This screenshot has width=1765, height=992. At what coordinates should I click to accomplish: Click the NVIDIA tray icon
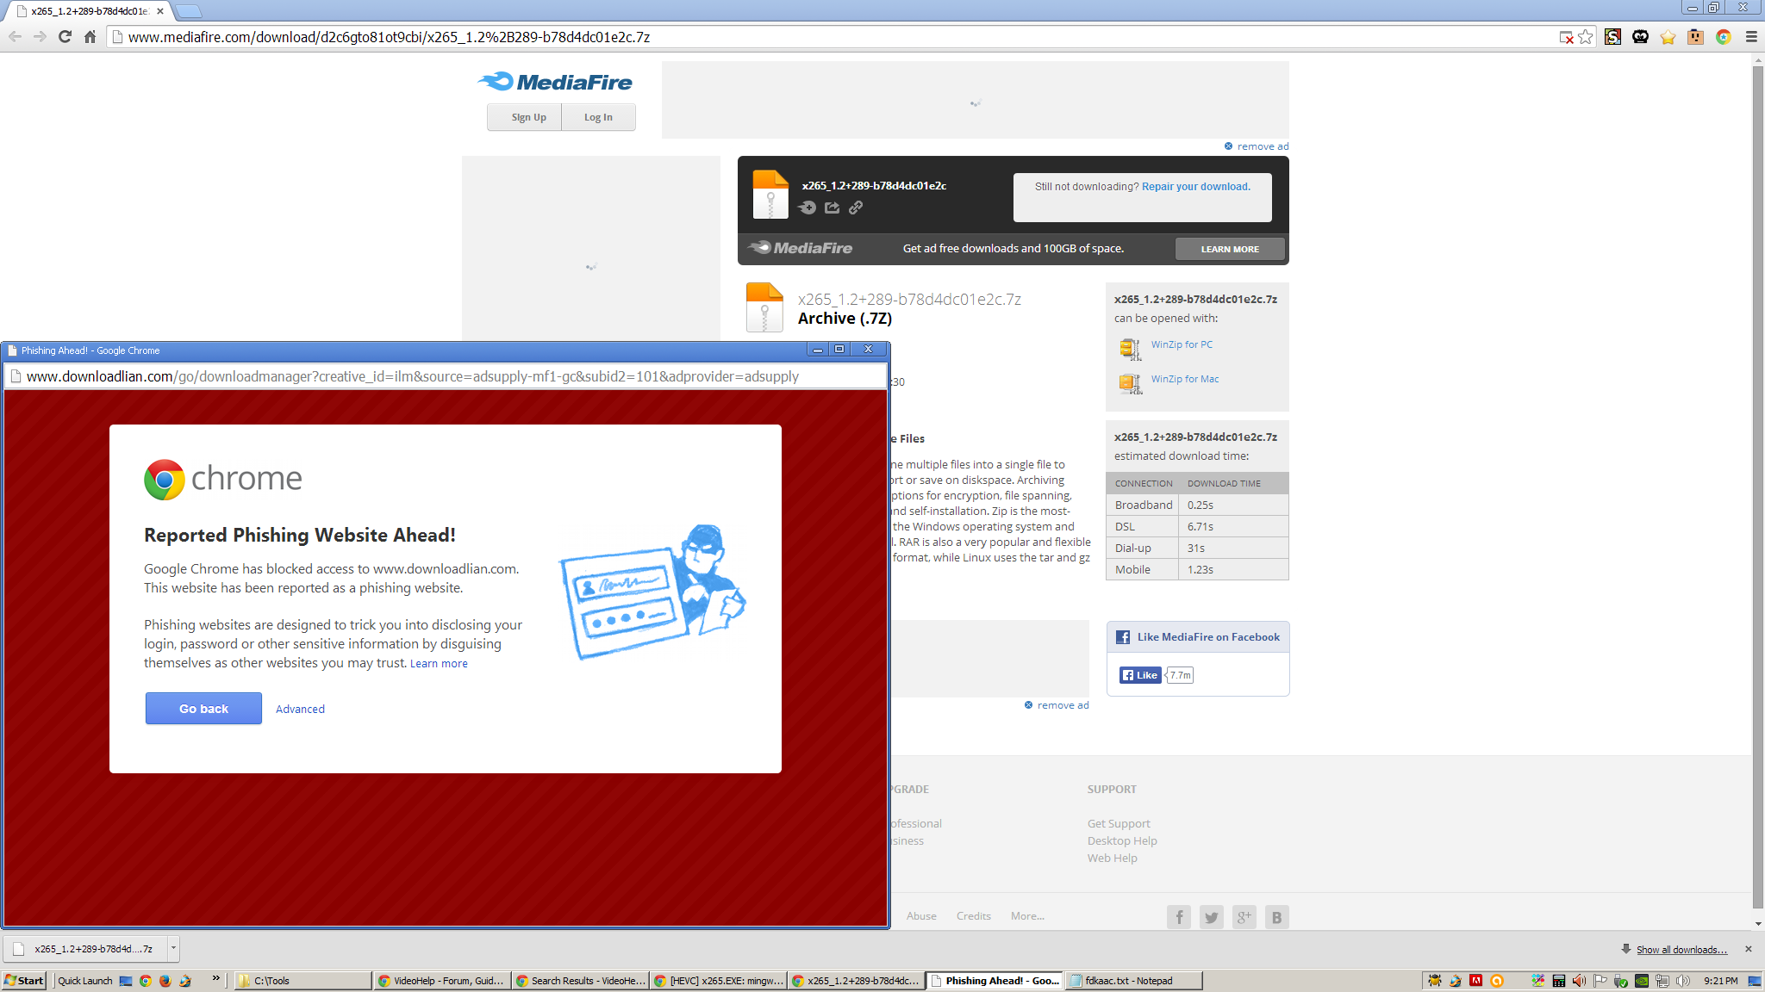pos(1642,981)
